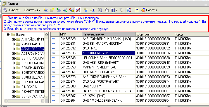Click БИК cell 044525880
Viewport: 209px width, 107px height.
tap(71, 86)
